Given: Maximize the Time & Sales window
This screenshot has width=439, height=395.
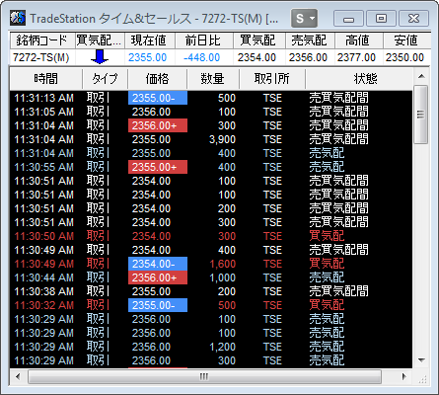Looking at the screenshot, I should coord(381,19).
